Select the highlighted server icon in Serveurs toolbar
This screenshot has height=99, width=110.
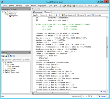coord(9,56)
